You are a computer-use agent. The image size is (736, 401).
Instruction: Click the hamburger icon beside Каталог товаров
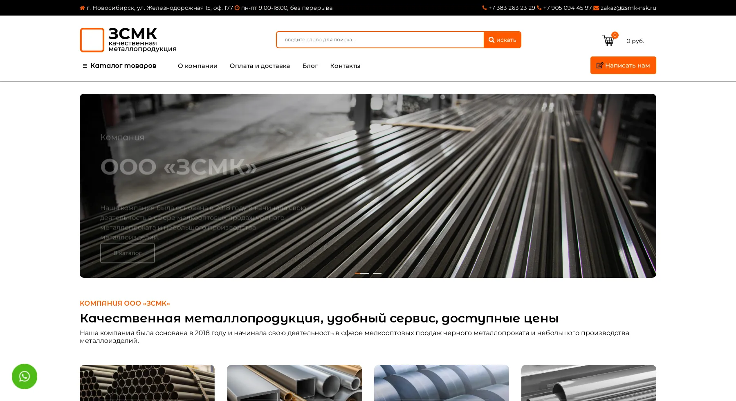85,66
